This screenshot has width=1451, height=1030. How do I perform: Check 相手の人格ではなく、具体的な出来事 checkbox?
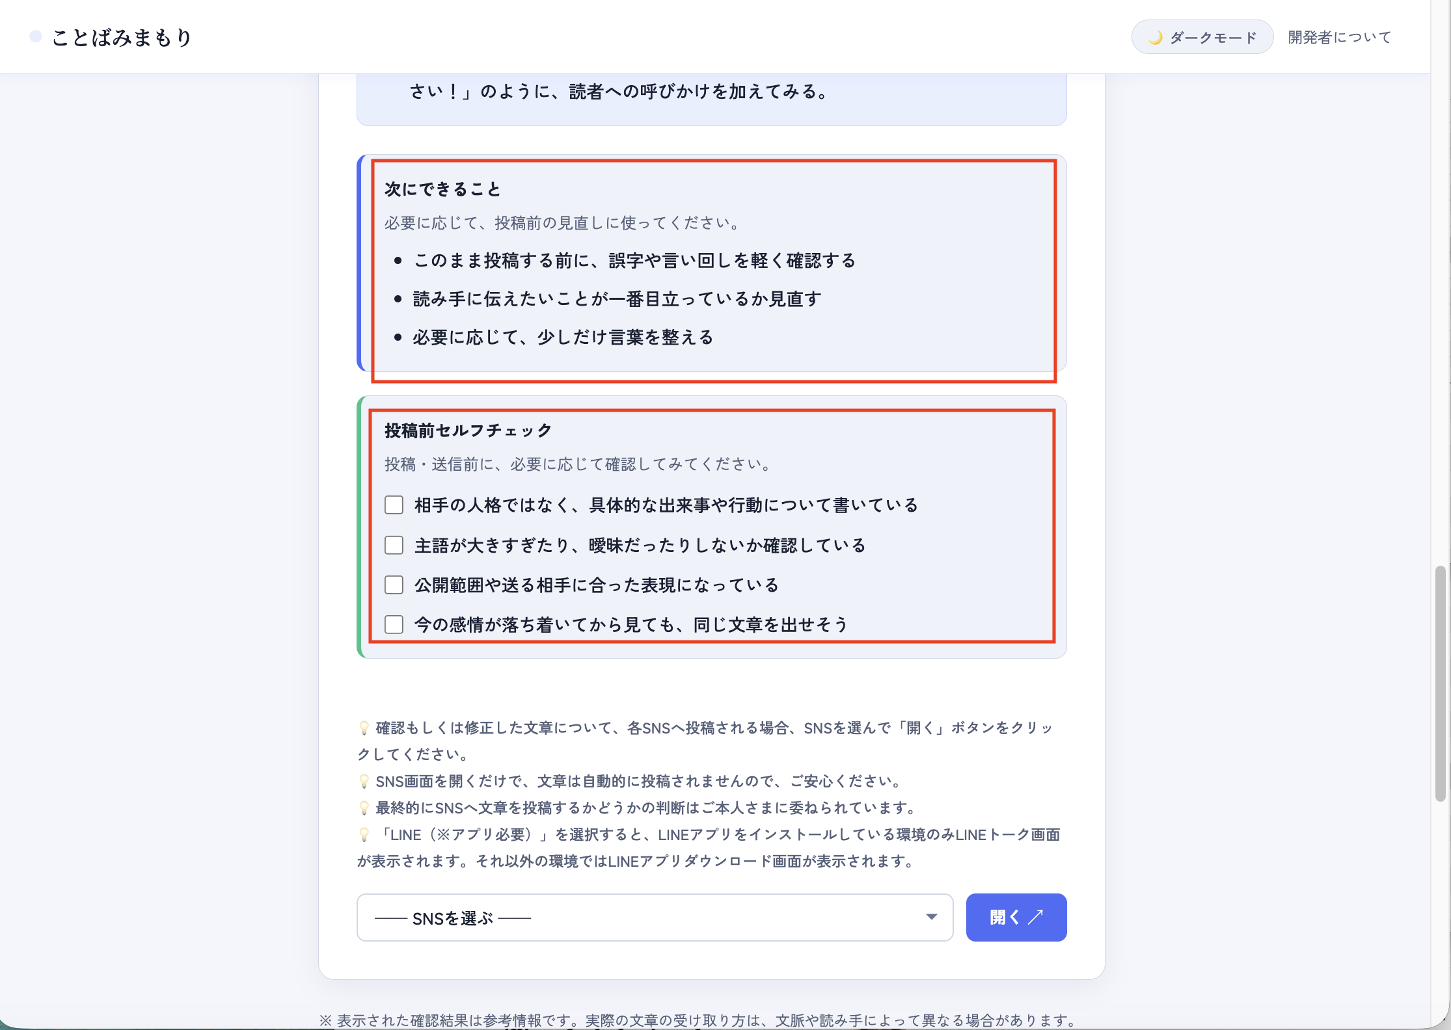click(x=394, y=505)
